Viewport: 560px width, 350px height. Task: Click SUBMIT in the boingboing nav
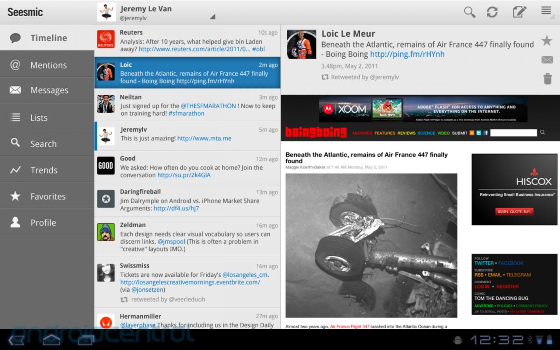[460, 133]
